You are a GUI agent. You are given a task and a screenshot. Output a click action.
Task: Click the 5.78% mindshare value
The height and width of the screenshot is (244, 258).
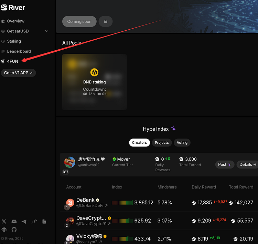165,203
